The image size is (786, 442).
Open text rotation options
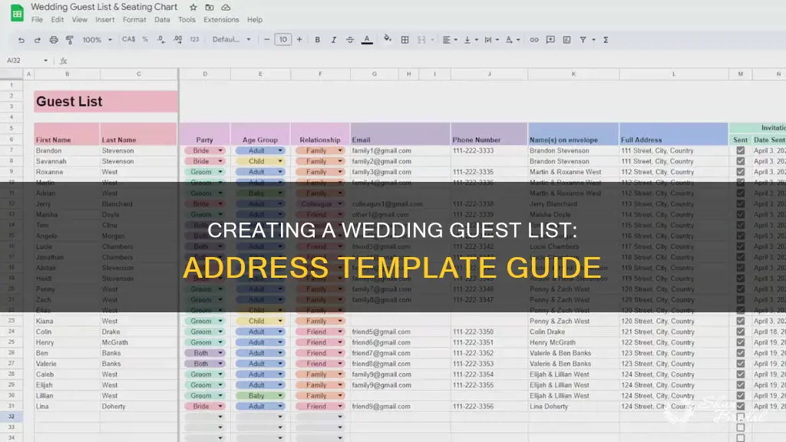(512, 40)
